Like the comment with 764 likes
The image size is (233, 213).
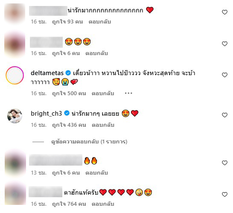[224, 194]
